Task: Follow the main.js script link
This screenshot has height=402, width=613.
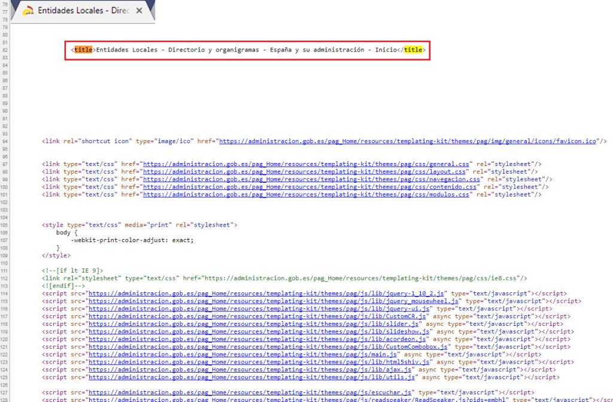Action: pos(243,355)
